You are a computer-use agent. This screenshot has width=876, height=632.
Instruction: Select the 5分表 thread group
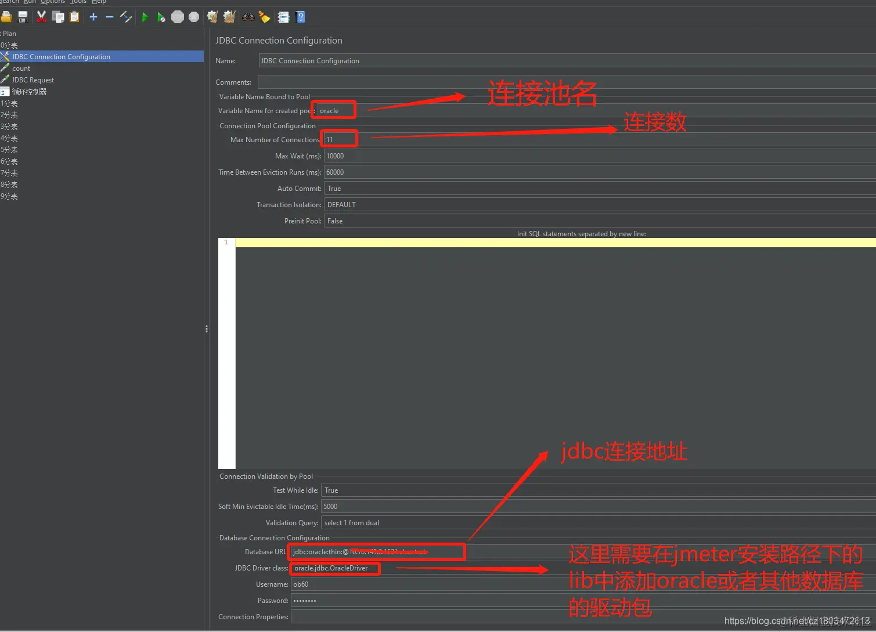pos(9,150)
